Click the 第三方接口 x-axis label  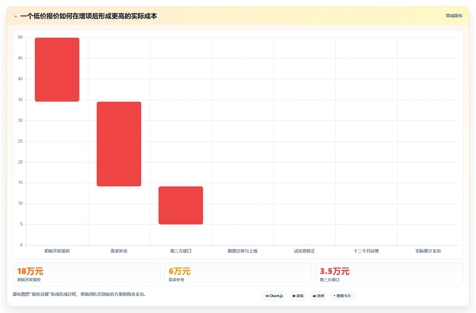click(181, 251)
